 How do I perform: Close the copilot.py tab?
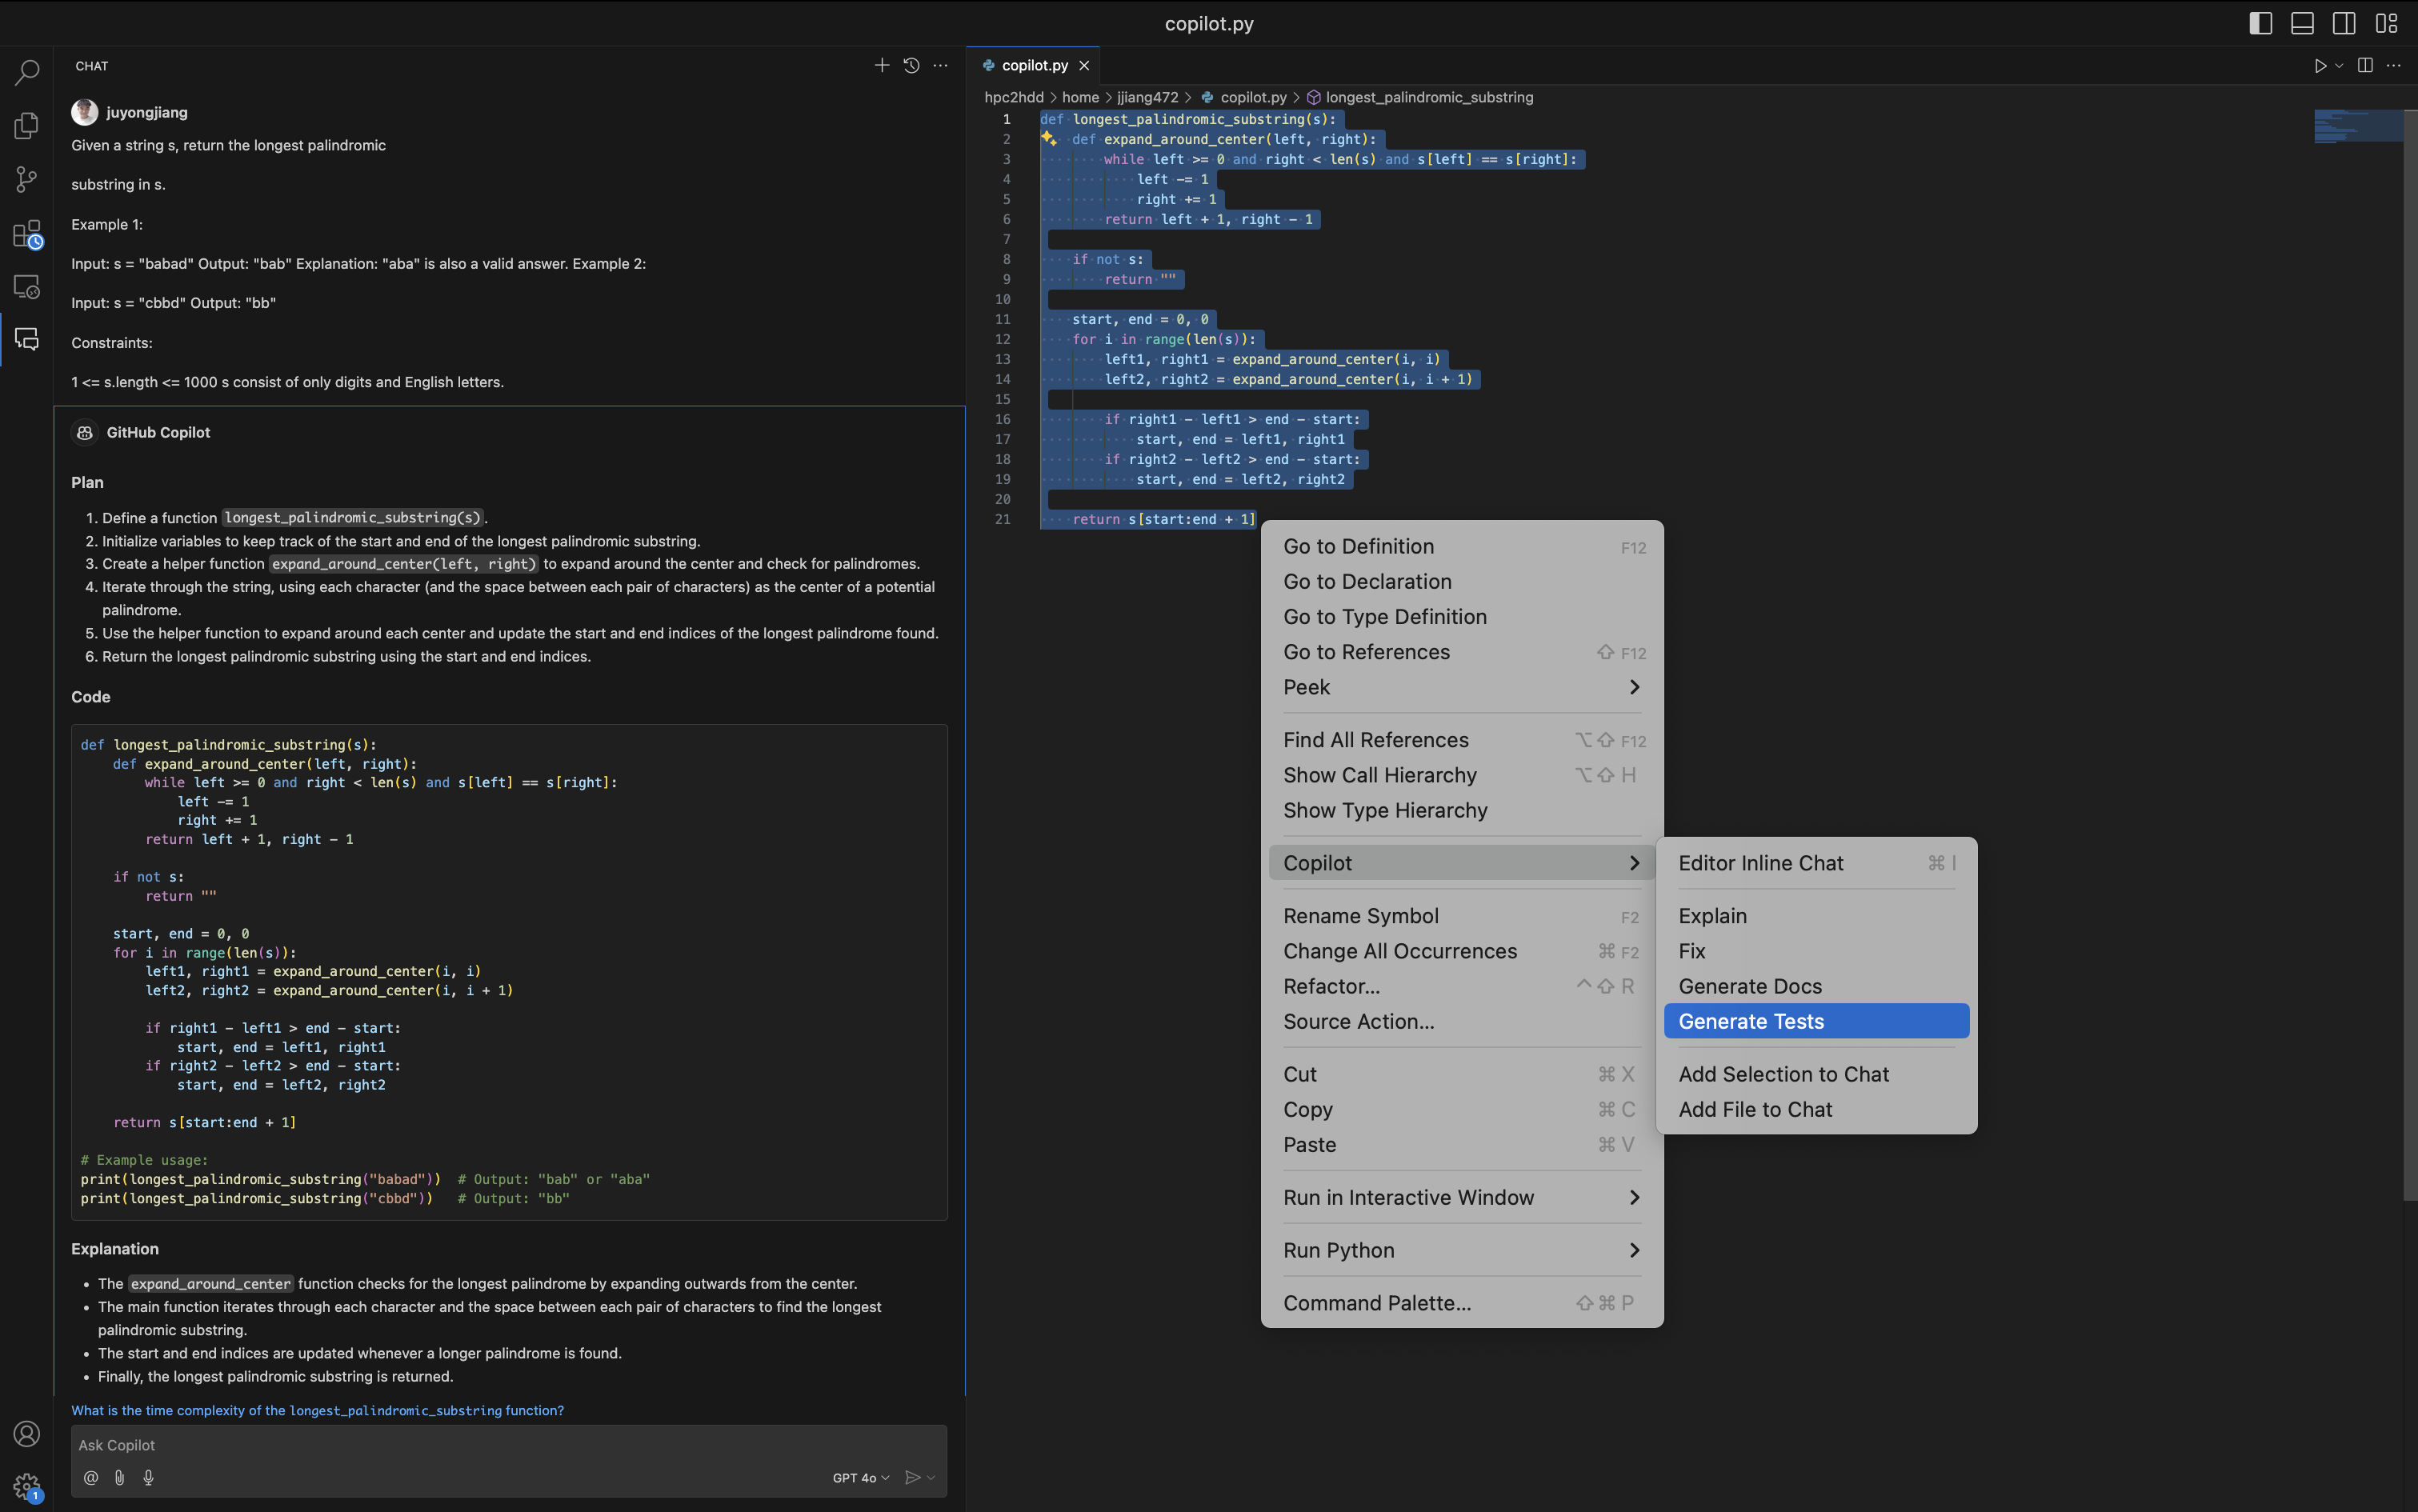pyautogui.click(x=1084, y=66)
